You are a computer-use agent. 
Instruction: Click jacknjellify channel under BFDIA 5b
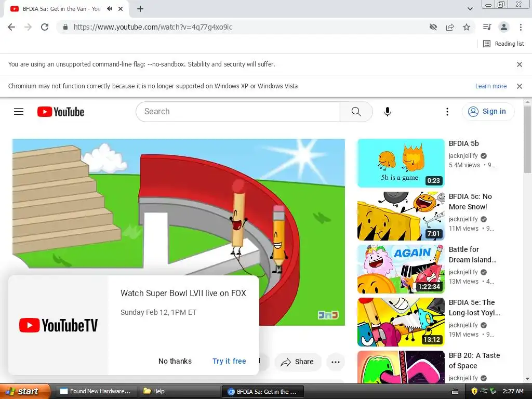click(x=463, y=156)
